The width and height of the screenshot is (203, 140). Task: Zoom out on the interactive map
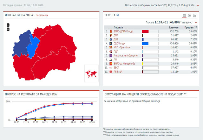pos(8,30)
